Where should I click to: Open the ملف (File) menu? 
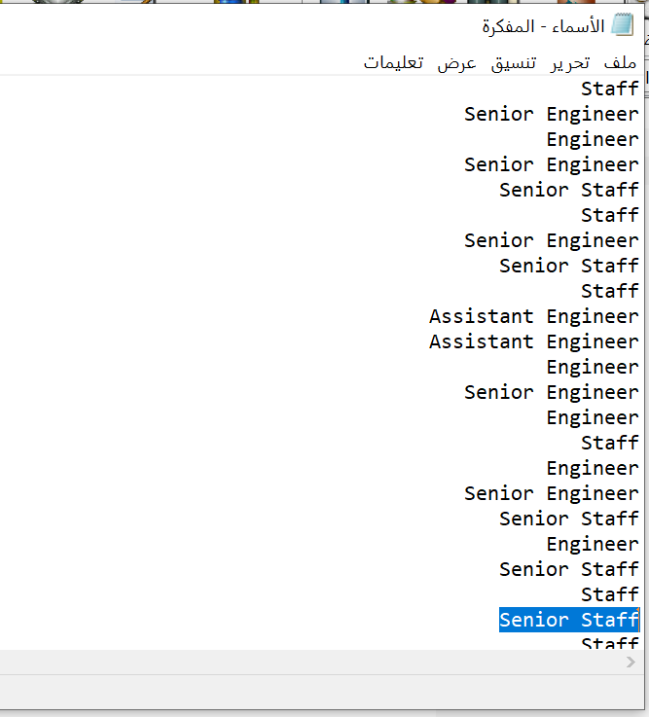[620, 62]
